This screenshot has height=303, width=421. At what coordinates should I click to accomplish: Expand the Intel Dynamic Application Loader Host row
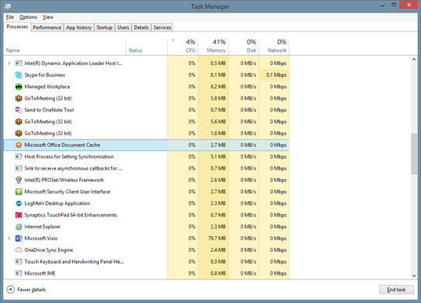coord(9,63)
